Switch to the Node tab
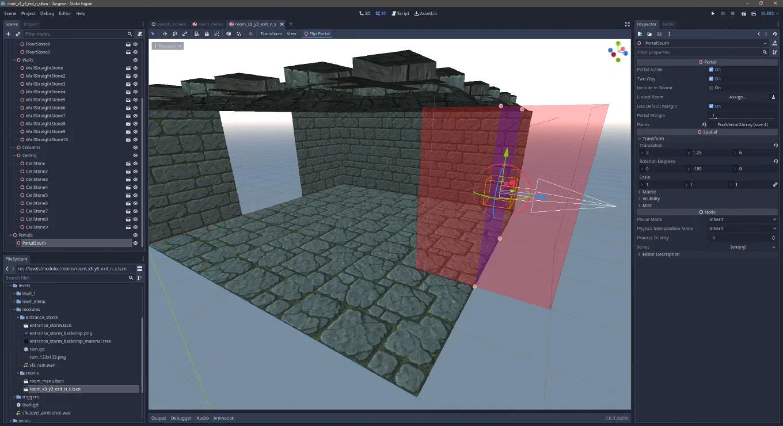 668,24
